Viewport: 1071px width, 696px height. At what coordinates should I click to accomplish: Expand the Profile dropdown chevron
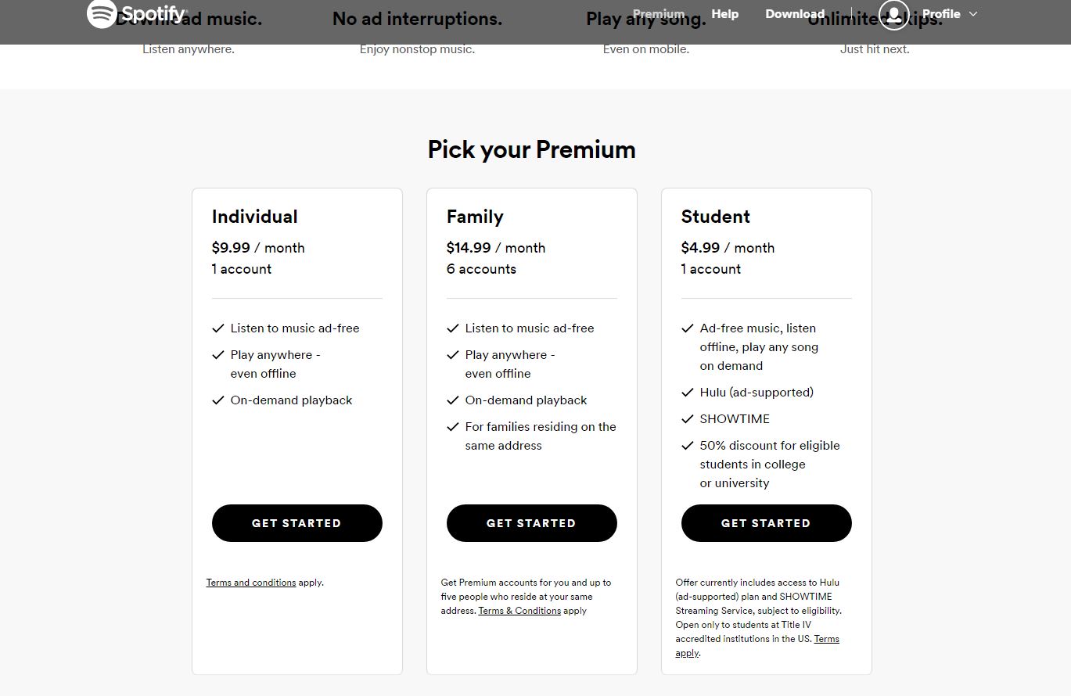(973, 14)
